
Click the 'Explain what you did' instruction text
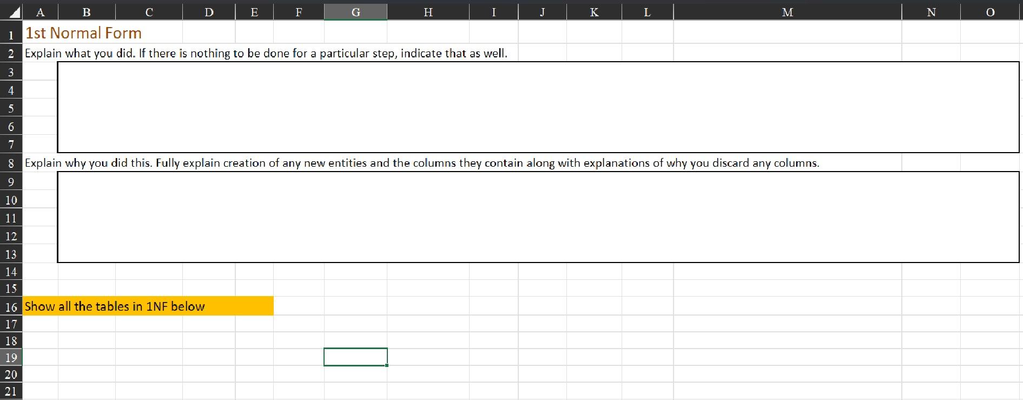[266, 53]
